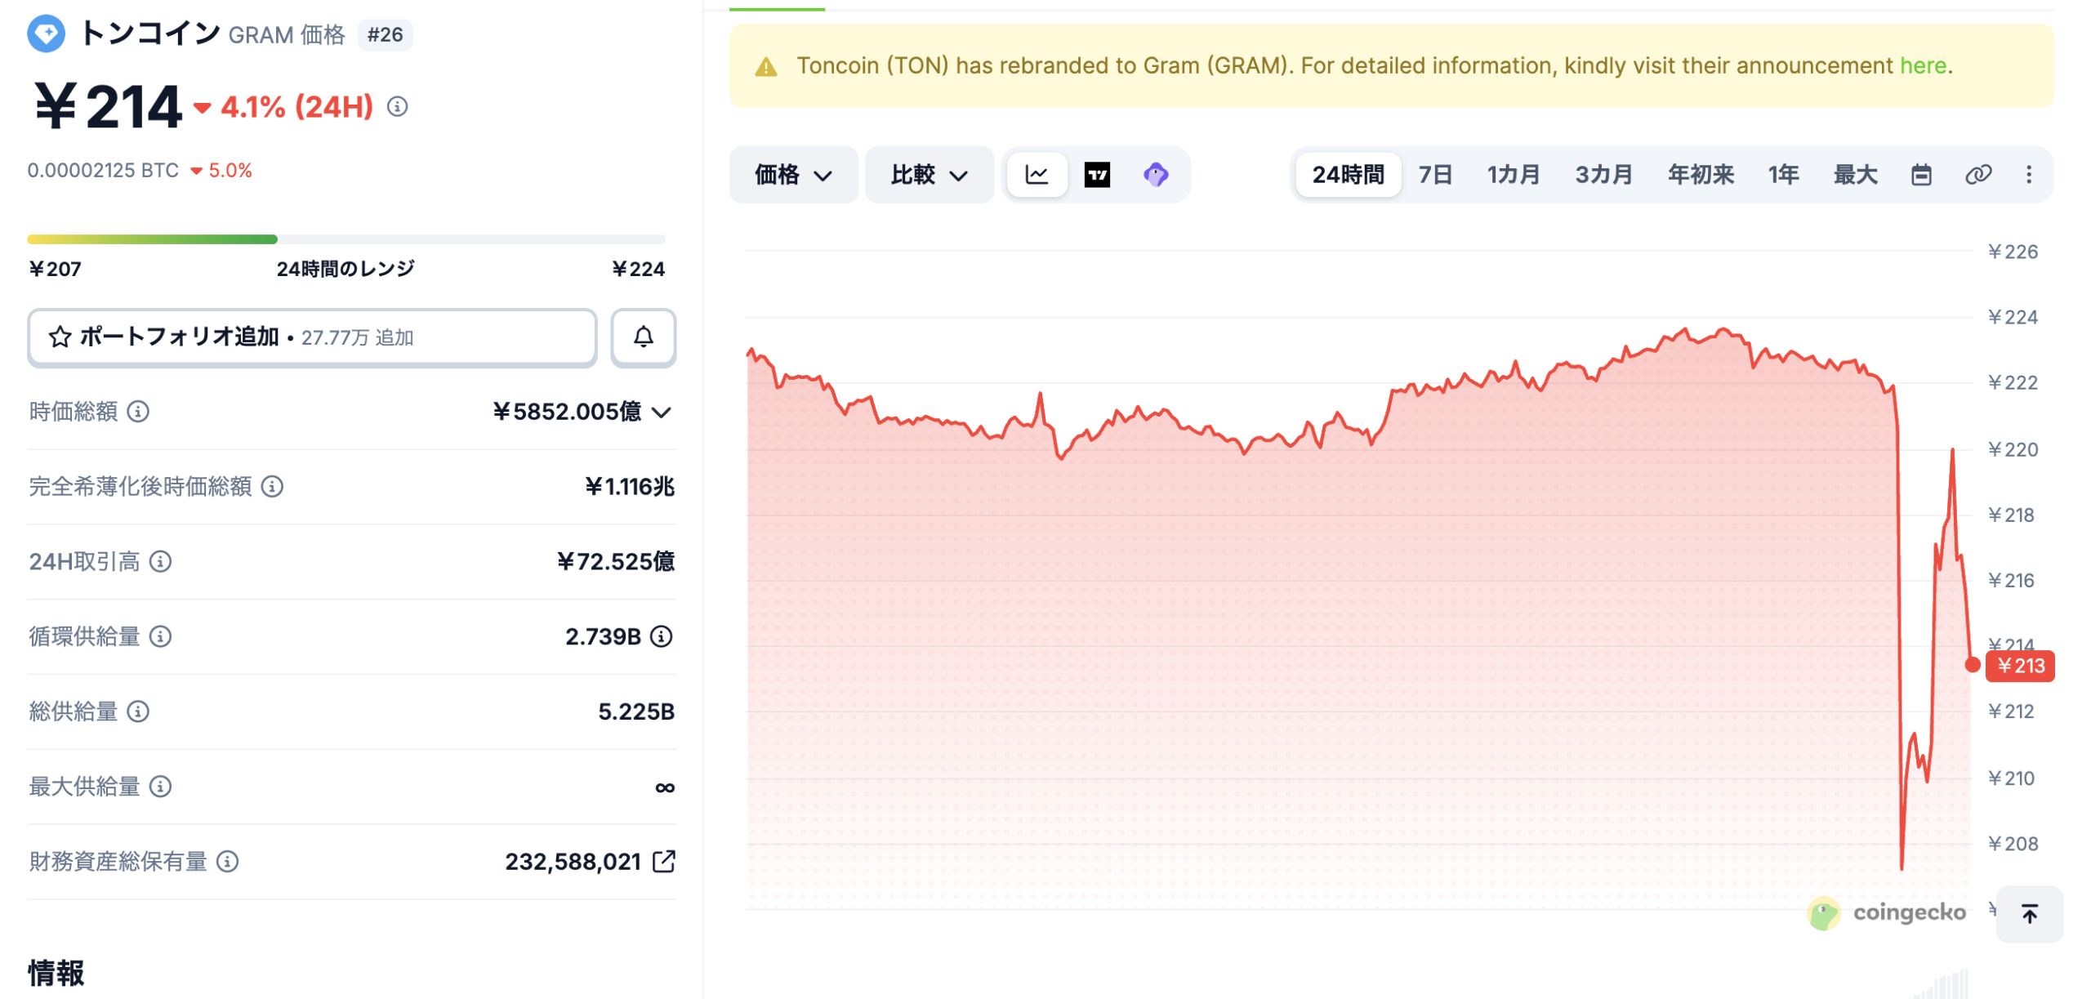
Task: Select the 24時間 time range tab
Action: (1348, 175)
